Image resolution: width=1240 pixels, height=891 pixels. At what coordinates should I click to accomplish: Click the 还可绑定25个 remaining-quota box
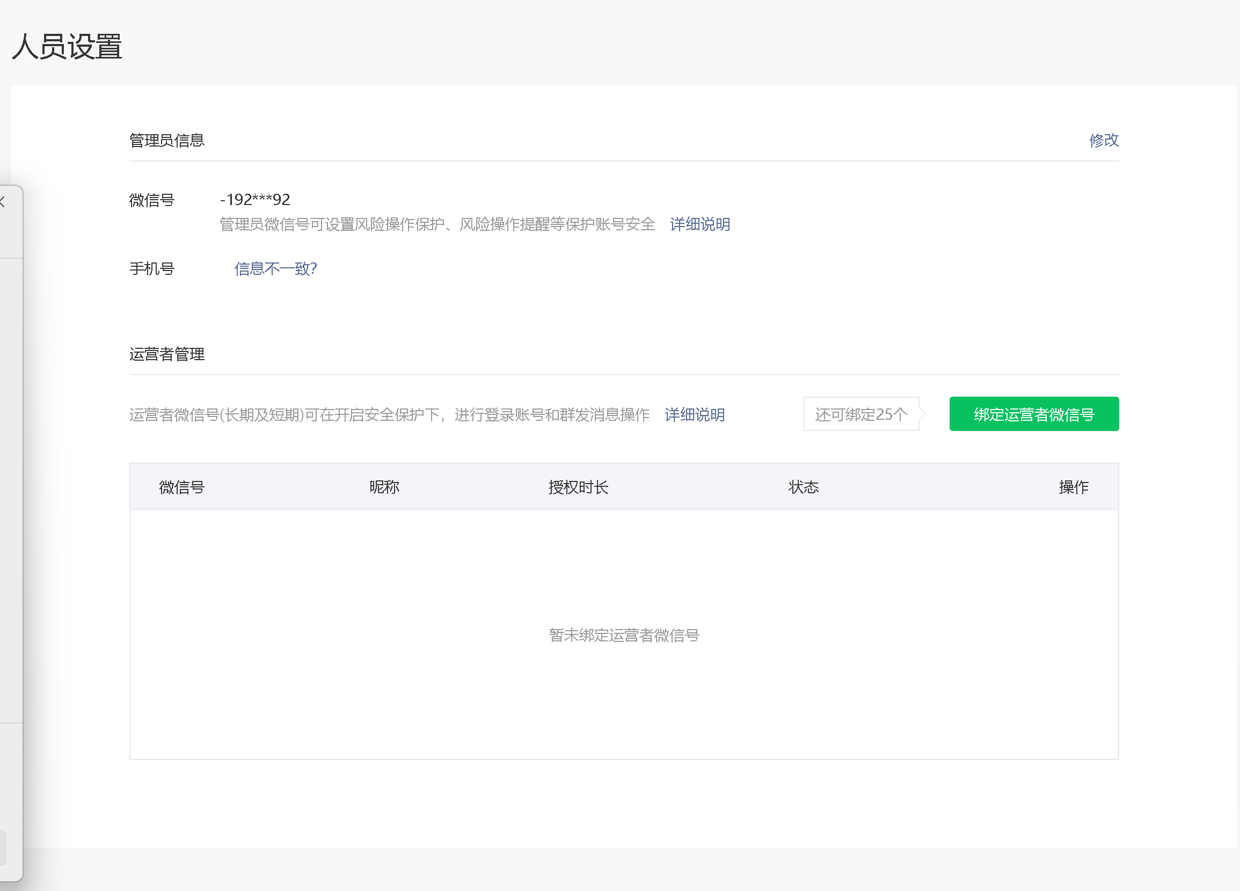(860, 414)
